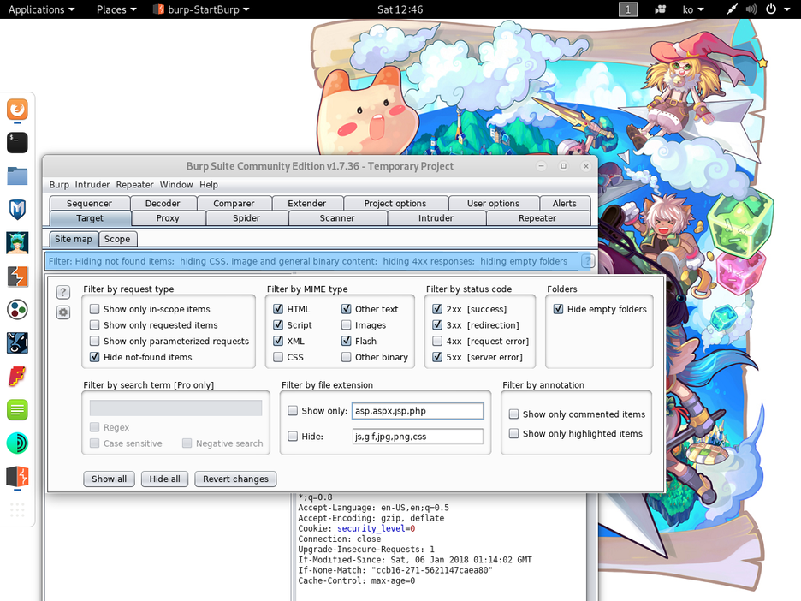Screen dimensions: 801x601
Task: Open the Intruder menu in menu bar
Action: [92, 184]
